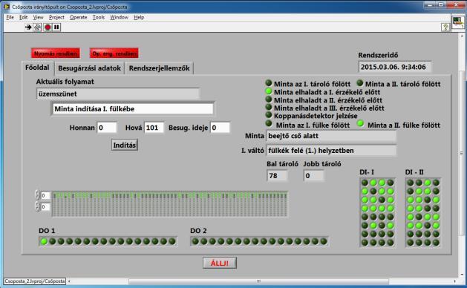Switch to the Főoldal tab
Screen dimensions: 467x288
coord(37,68)
